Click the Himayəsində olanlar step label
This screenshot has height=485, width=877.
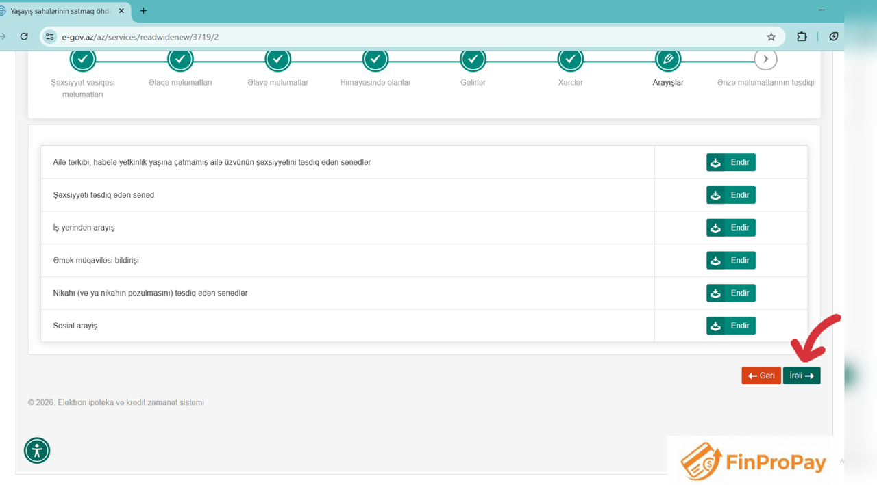pyautogui.click(x=375, y=83)
